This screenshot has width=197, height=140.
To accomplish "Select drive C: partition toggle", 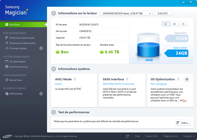I will 166,24.
